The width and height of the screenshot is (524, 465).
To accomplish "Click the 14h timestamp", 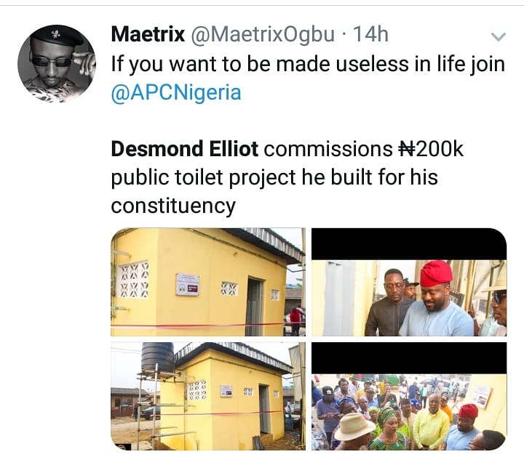I will 371,34.
